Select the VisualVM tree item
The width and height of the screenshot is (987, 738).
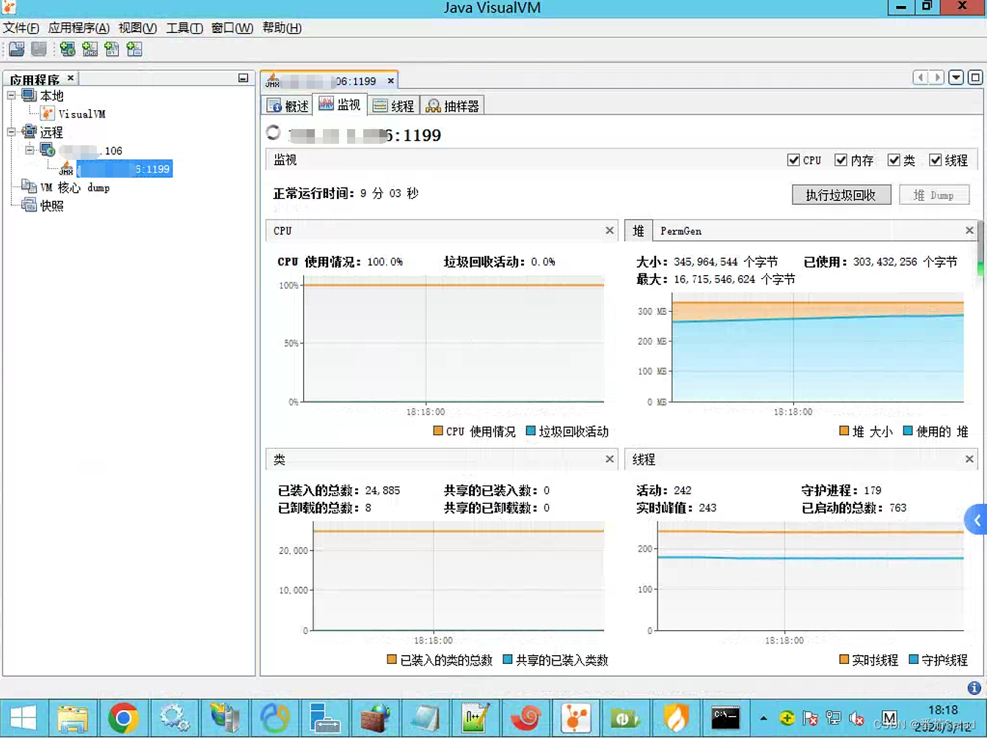[81, 114]
